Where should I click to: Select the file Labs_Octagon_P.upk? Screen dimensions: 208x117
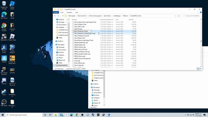(80, 24)
